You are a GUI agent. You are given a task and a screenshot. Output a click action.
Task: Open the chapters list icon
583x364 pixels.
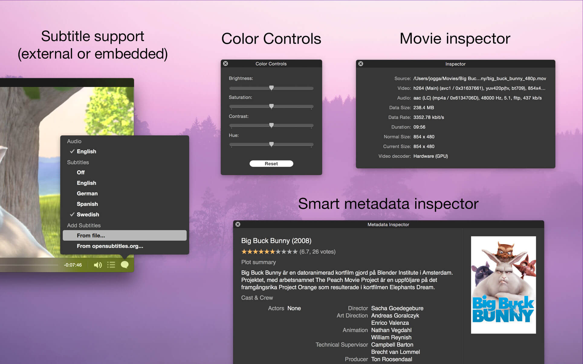point(111,265)
